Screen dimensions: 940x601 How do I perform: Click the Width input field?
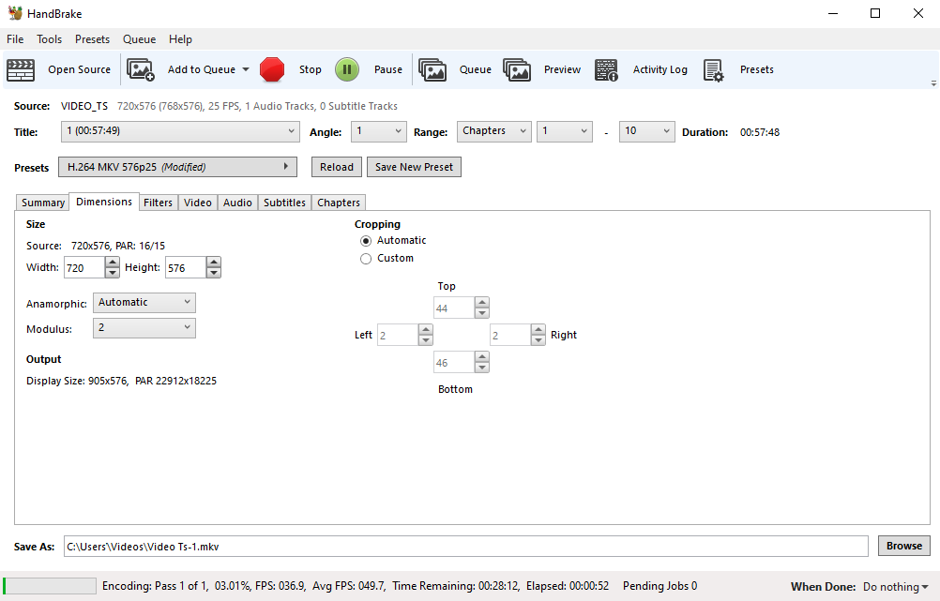pos(84,268)
